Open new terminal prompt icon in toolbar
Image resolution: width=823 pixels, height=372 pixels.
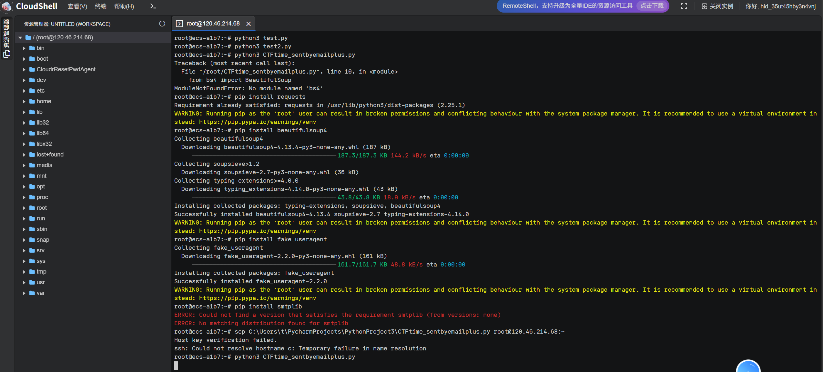[153, 6]
